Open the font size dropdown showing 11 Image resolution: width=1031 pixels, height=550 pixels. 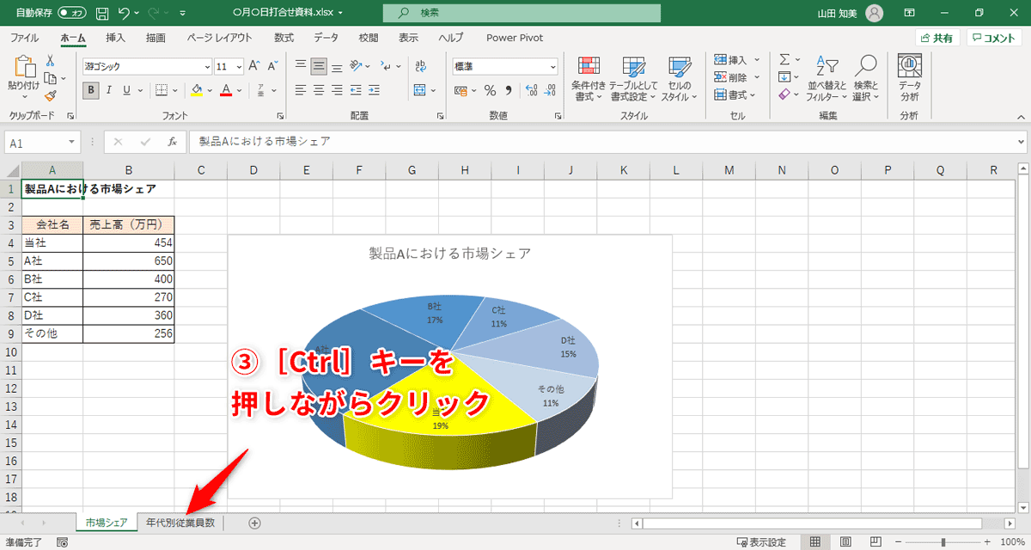(238, 66)
